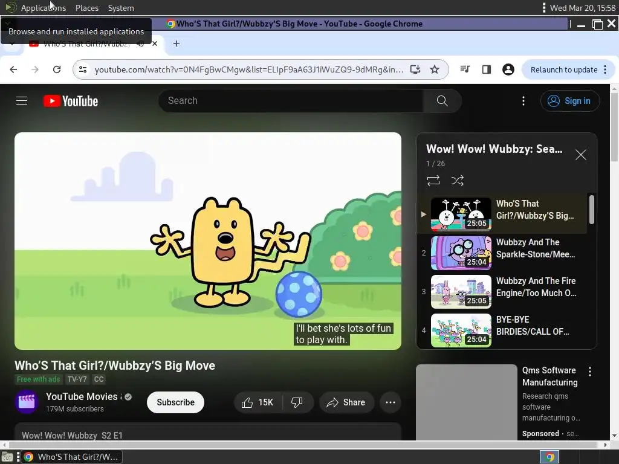Open YouTube settings three-dot menu
Screen dimensions: 619x464
pyautogui.click(x=523, y=101)
